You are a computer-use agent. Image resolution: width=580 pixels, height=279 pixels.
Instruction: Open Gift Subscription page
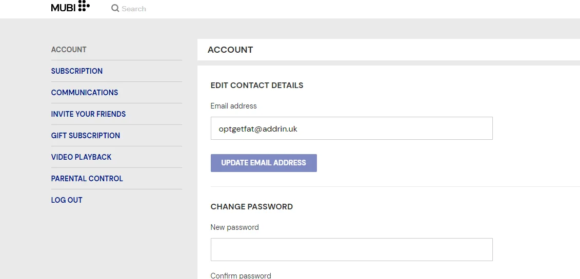86,136
